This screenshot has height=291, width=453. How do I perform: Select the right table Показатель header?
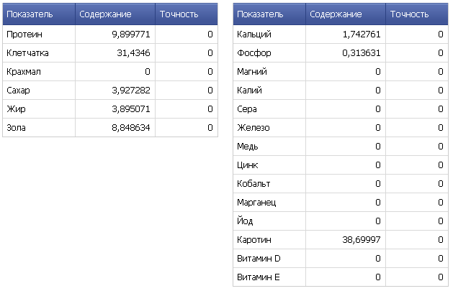point(269,14)
